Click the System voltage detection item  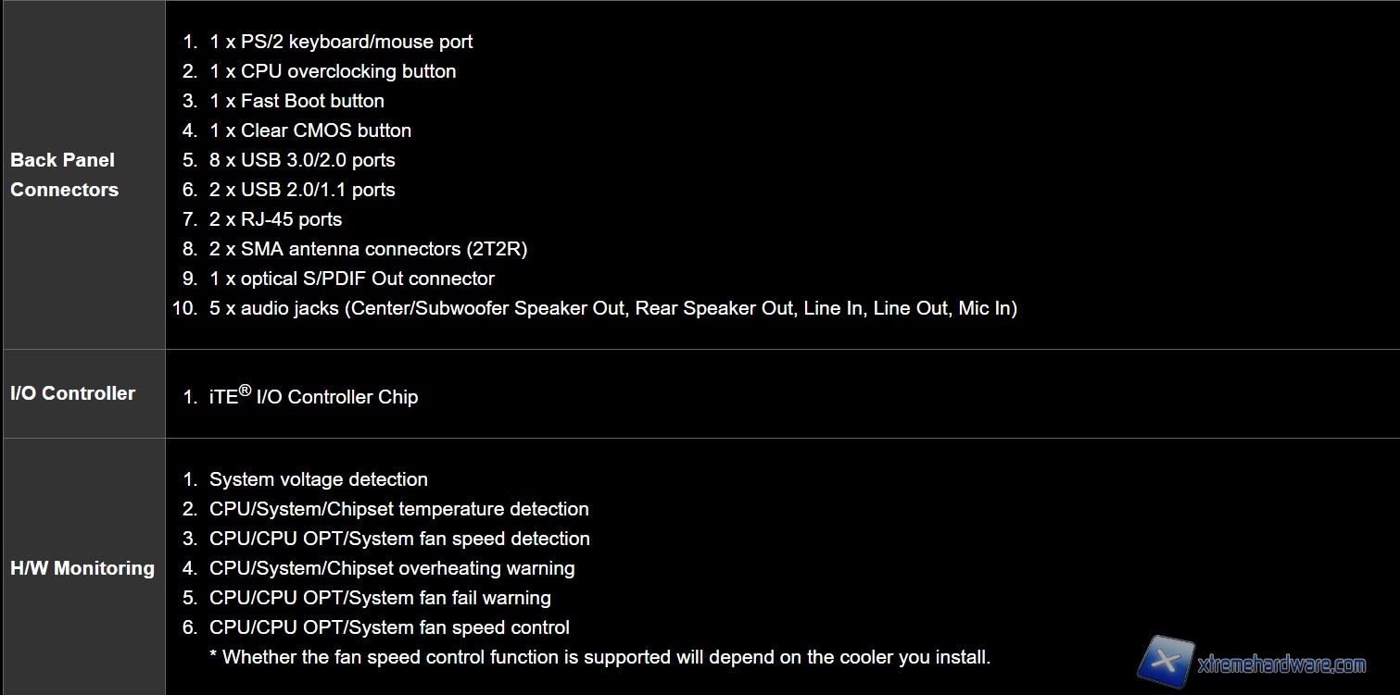tap(319, 479)
